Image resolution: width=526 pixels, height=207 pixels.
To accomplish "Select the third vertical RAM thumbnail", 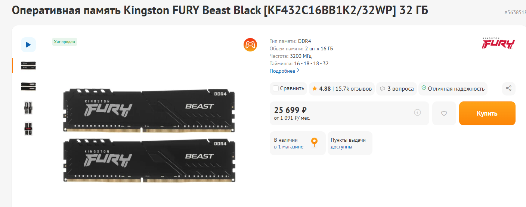I will 28,107.
